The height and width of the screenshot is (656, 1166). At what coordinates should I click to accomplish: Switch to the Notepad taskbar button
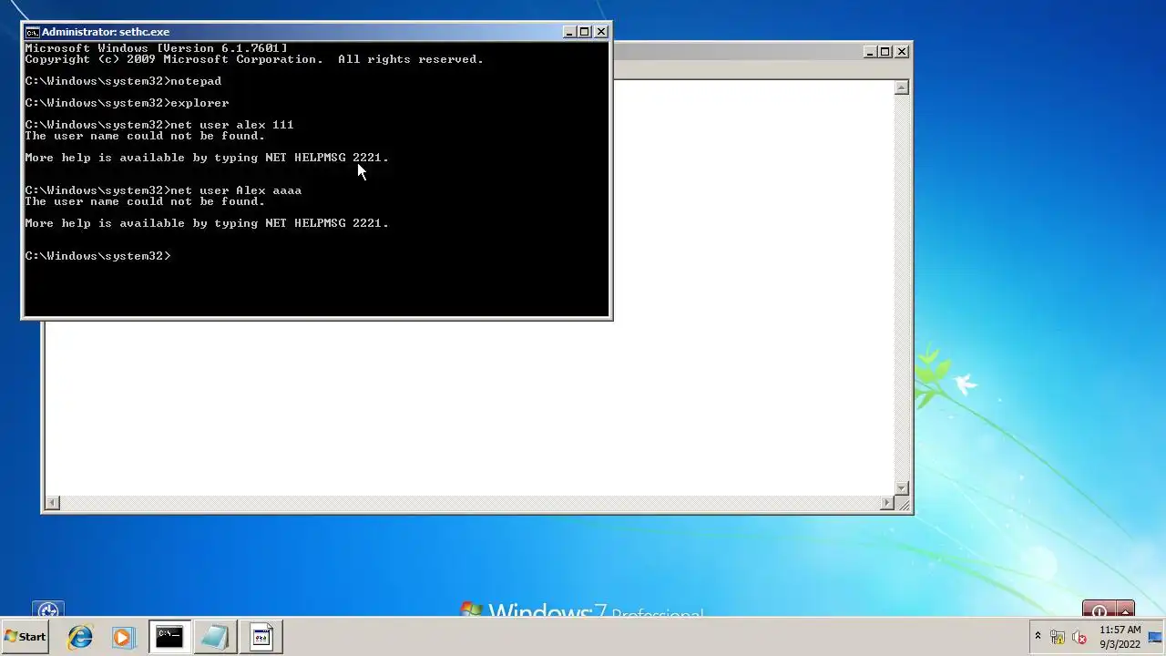click(x=215, y=637)
